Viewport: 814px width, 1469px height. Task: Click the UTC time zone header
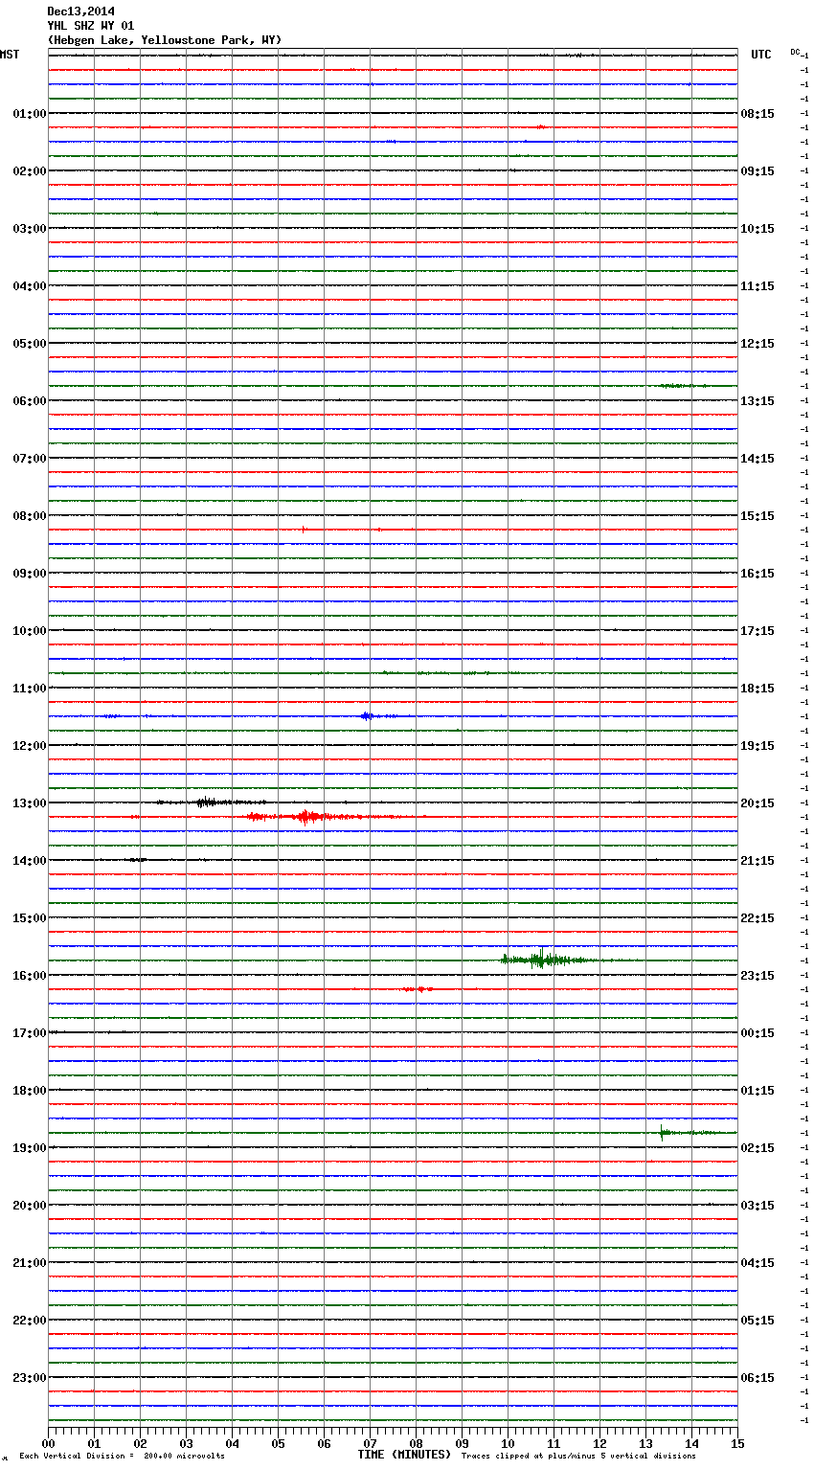tap(761, 55)
